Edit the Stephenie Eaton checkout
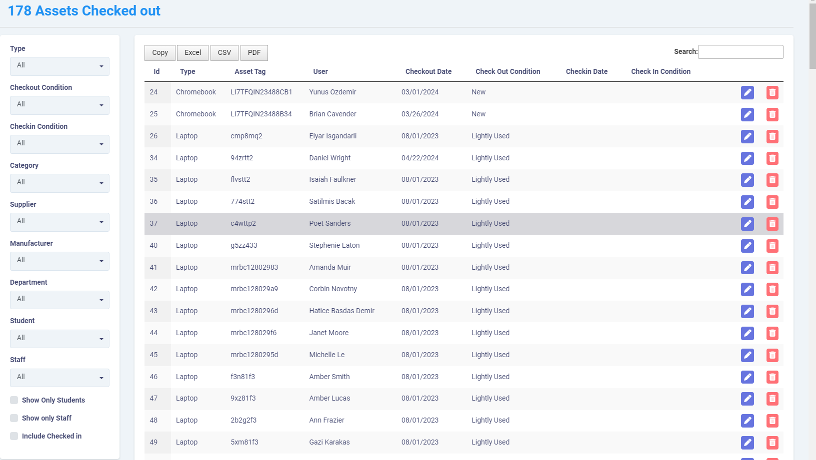The image size is (816, 460). [x=747, y=246]
